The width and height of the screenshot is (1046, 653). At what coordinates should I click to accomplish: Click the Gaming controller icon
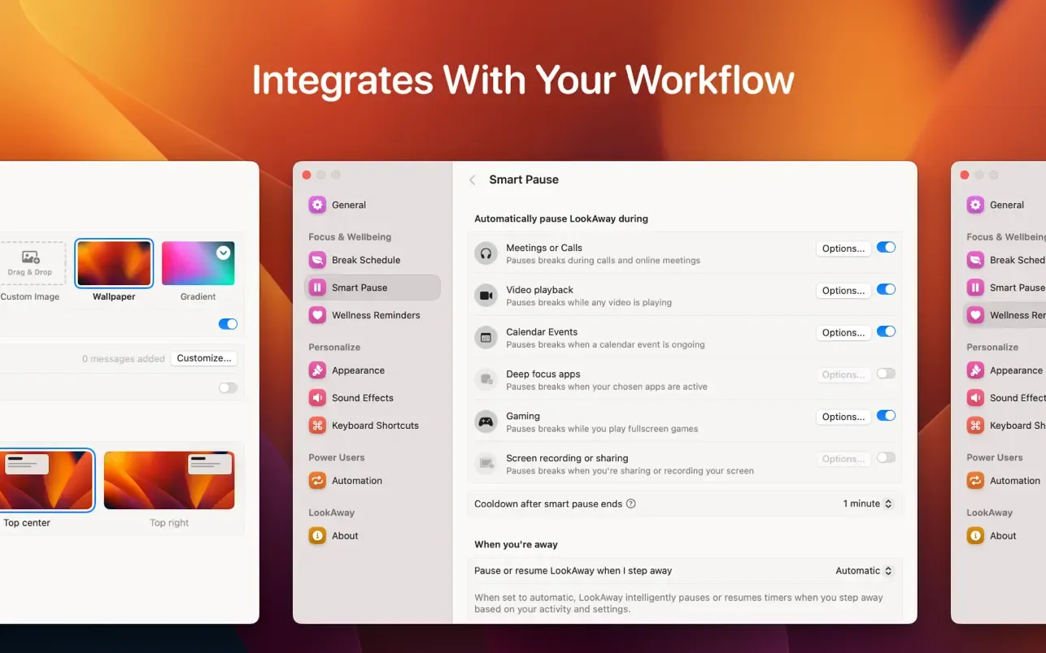click(486, 422)
